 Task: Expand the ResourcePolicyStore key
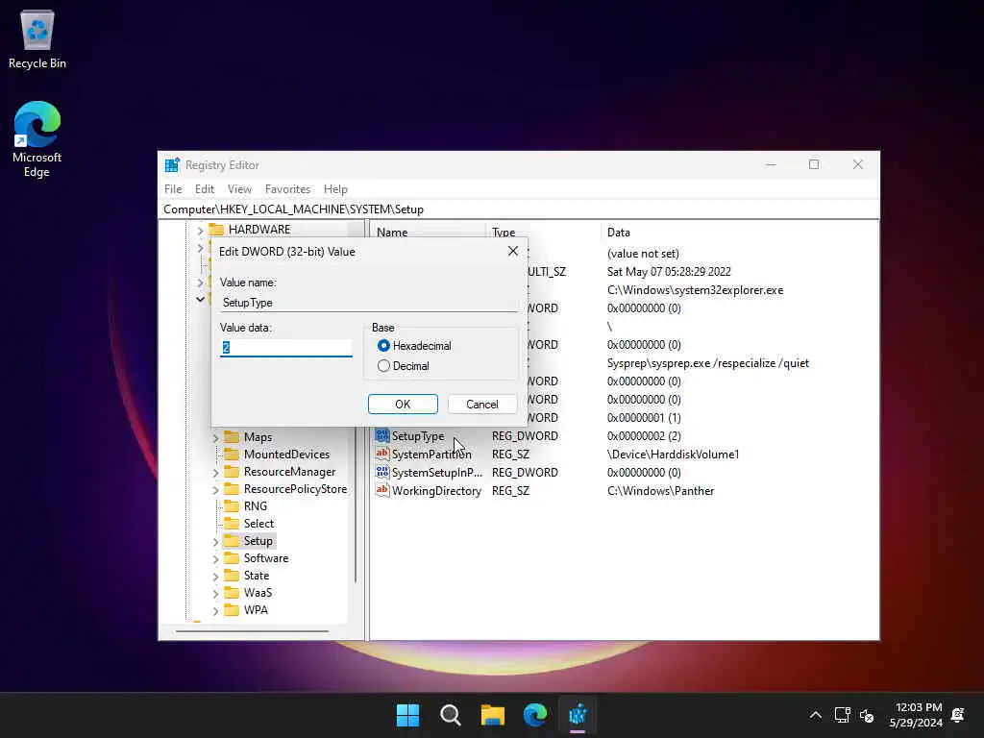[x=216, y=489]
